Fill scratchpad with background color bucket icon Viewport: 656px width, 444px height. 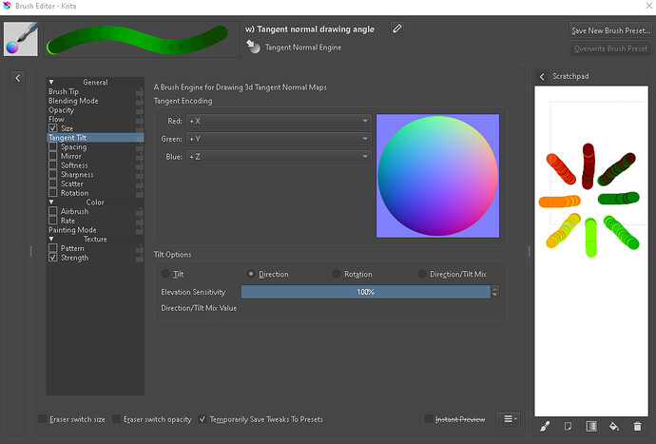[x=614, y=426]
